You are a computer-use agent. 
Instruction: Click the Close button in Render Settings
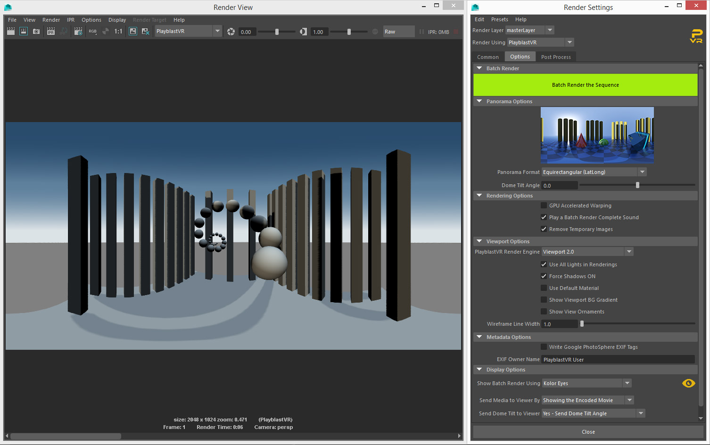(588, 432)
